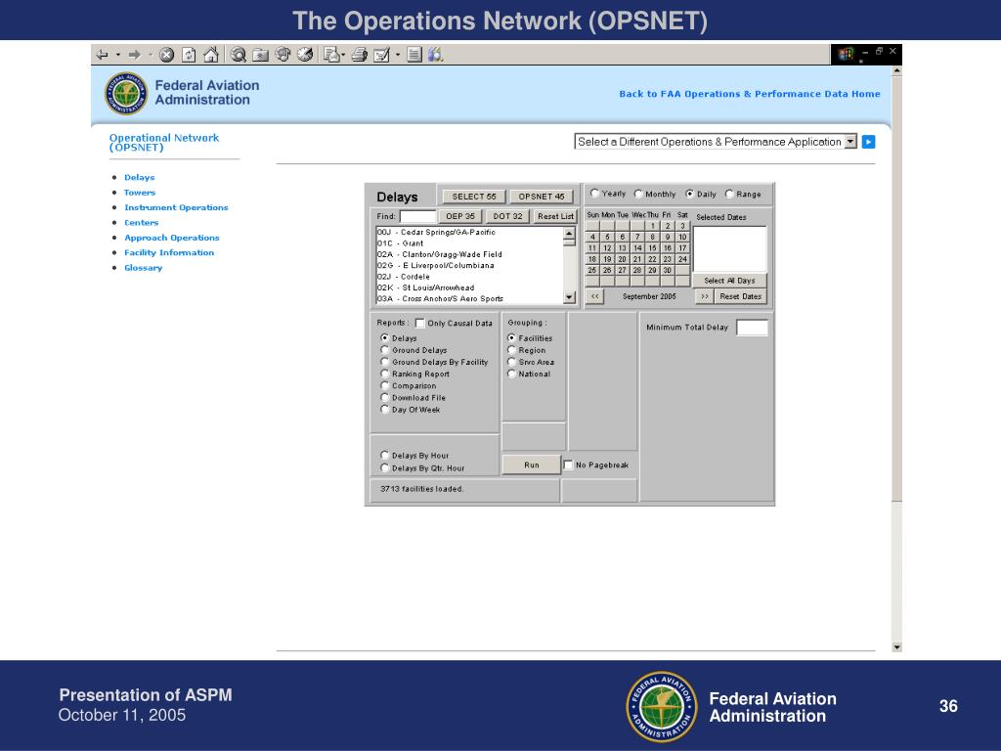Screen dimensions: 1001x751
Task: Follow Back to FAA Operations & Performance link
Action: click(749, 94)
